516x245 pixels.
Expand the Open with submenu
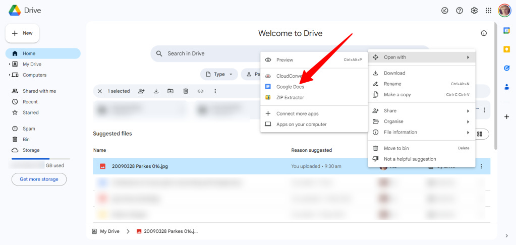[422, 57]
